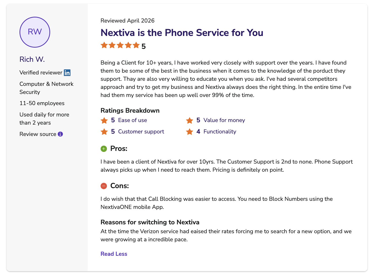Click the Ratings Breakdown heading

[x=130, y=111]
